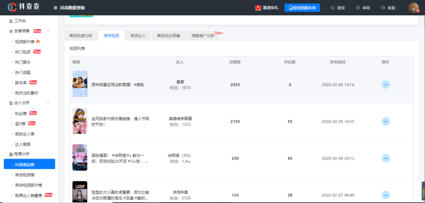Click 评论数 column header

tap(290, 62)
